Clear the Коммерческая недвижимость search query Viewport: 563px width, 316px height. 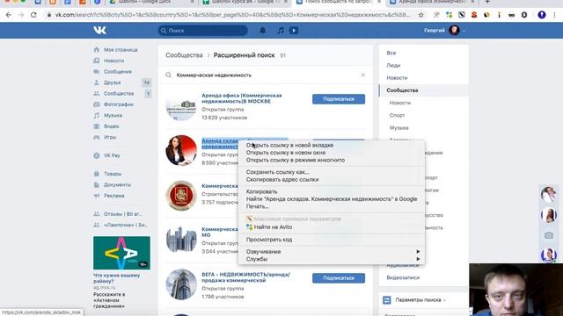click(x=363, y=75)
